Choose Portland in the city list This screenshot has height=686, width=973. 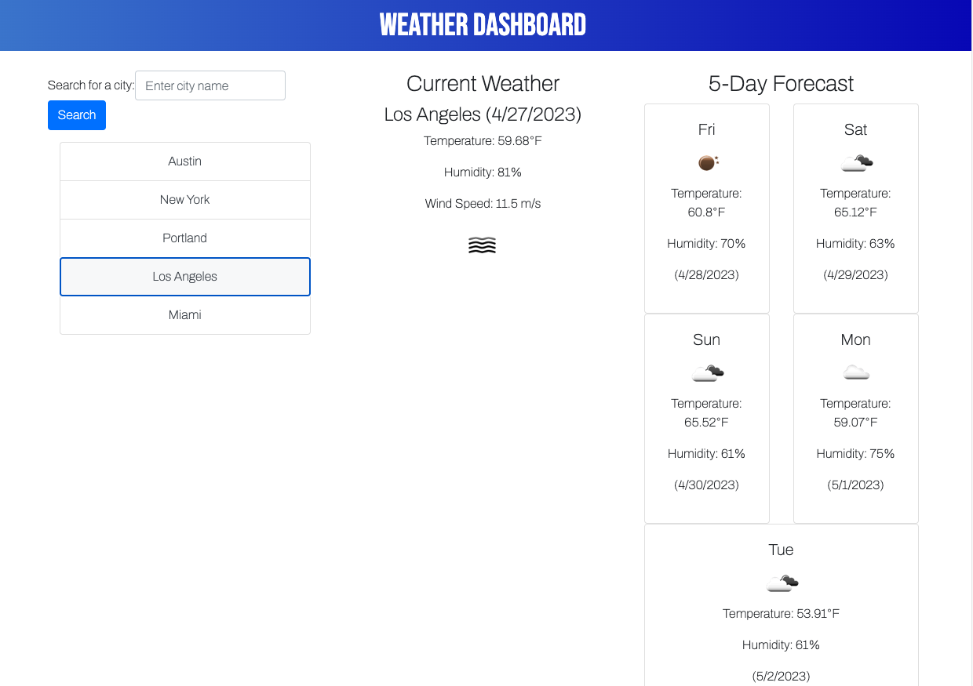coord(185,238)
